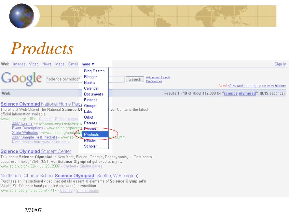Viewport: 289px width, 217px height.
Task: Open Gmail from top navigation
Action: [x=73, y=64]
